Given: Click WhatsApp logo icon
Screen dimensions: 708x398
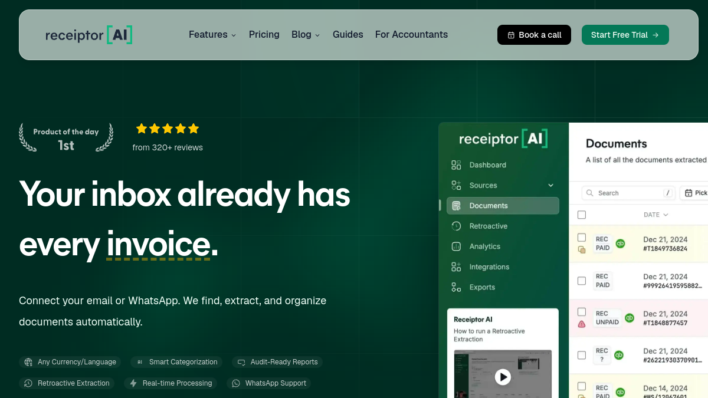Looking at the screenshot, I should coord(236,383).
